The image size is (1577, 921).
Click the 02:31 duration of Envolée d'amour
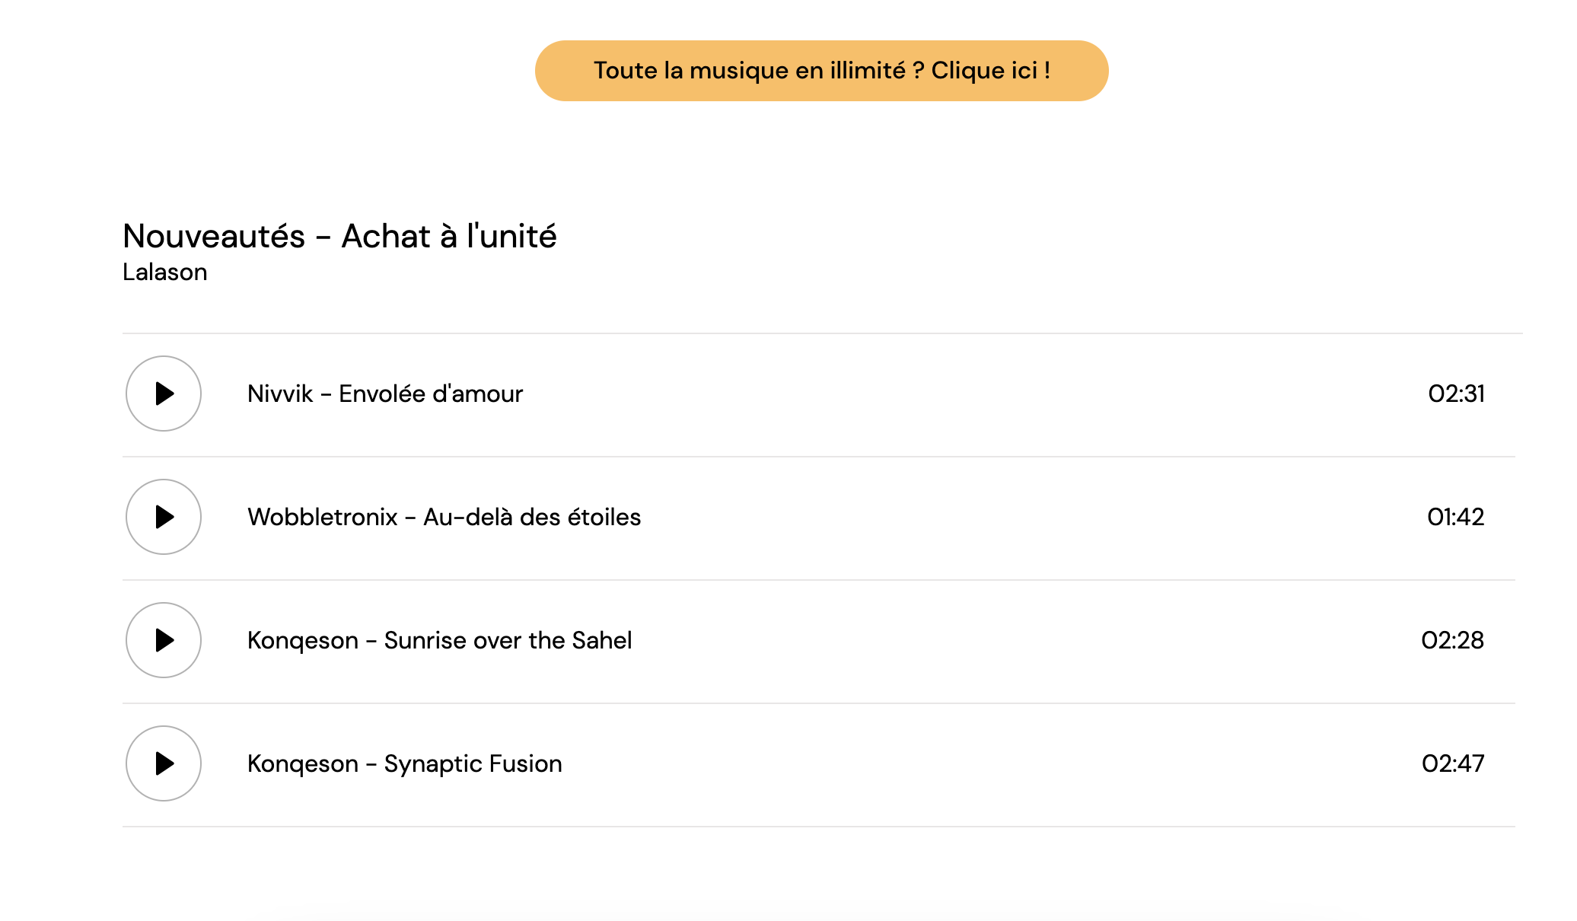coord(1456,394)
